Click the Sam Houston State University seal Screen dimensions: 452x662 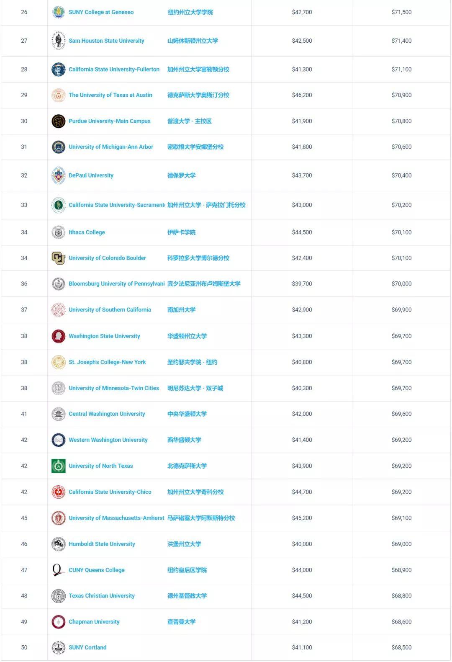click(x=58, y=41)
